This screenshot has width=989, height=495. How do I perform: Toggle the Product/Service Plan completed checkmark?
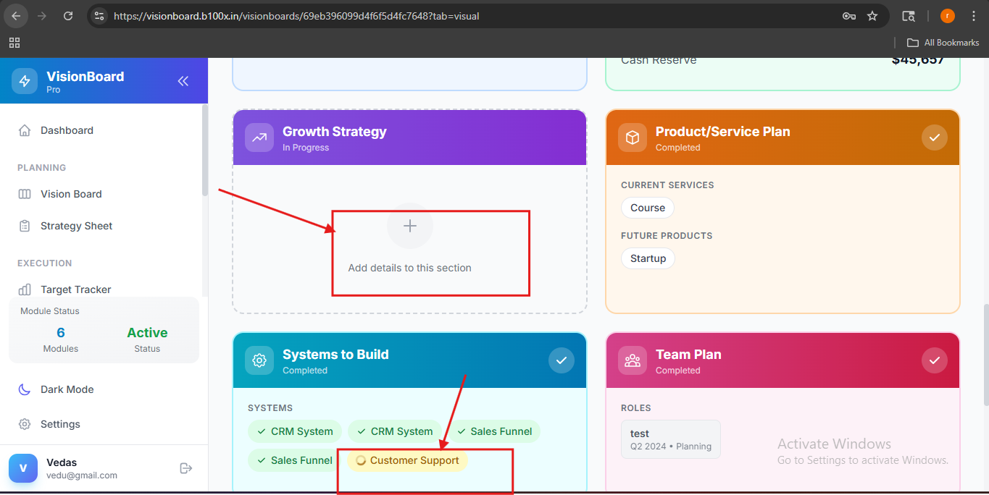(935, 137)
